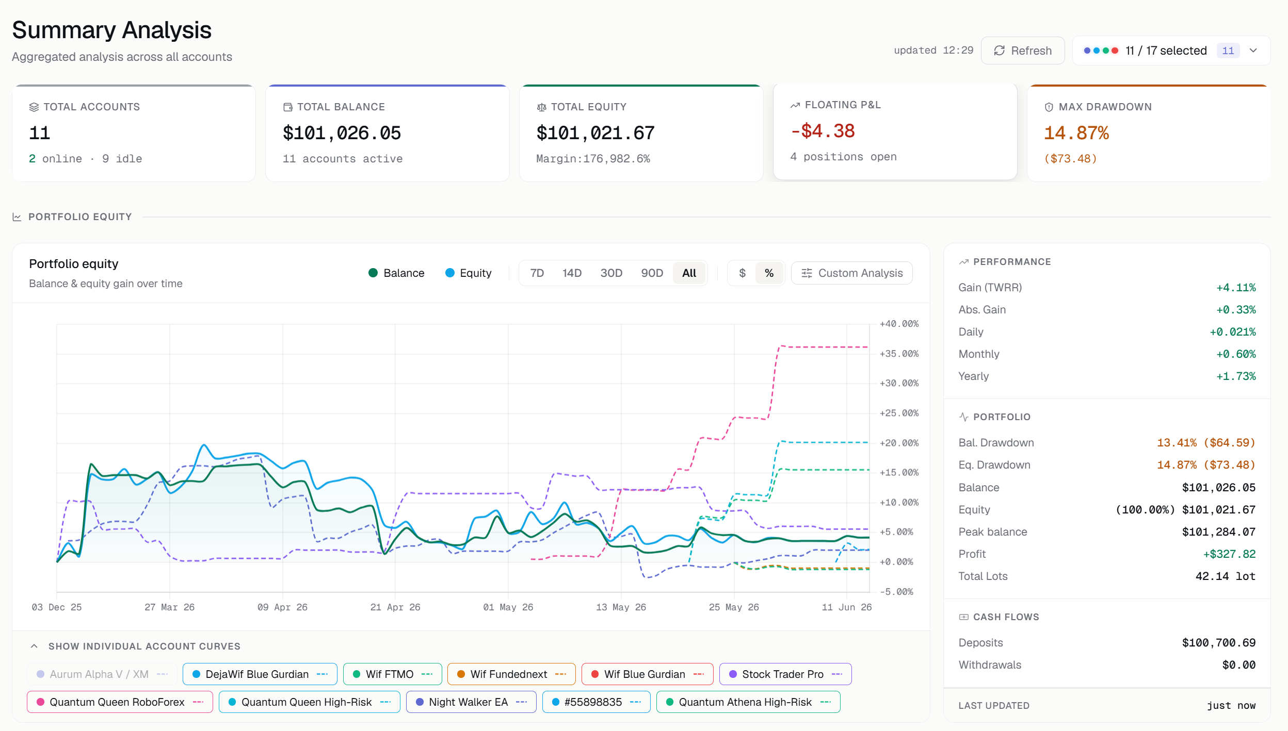The image size is (1288, 731).
Task: Click the refresh arrows icon
Action: tap(1000, 51)
